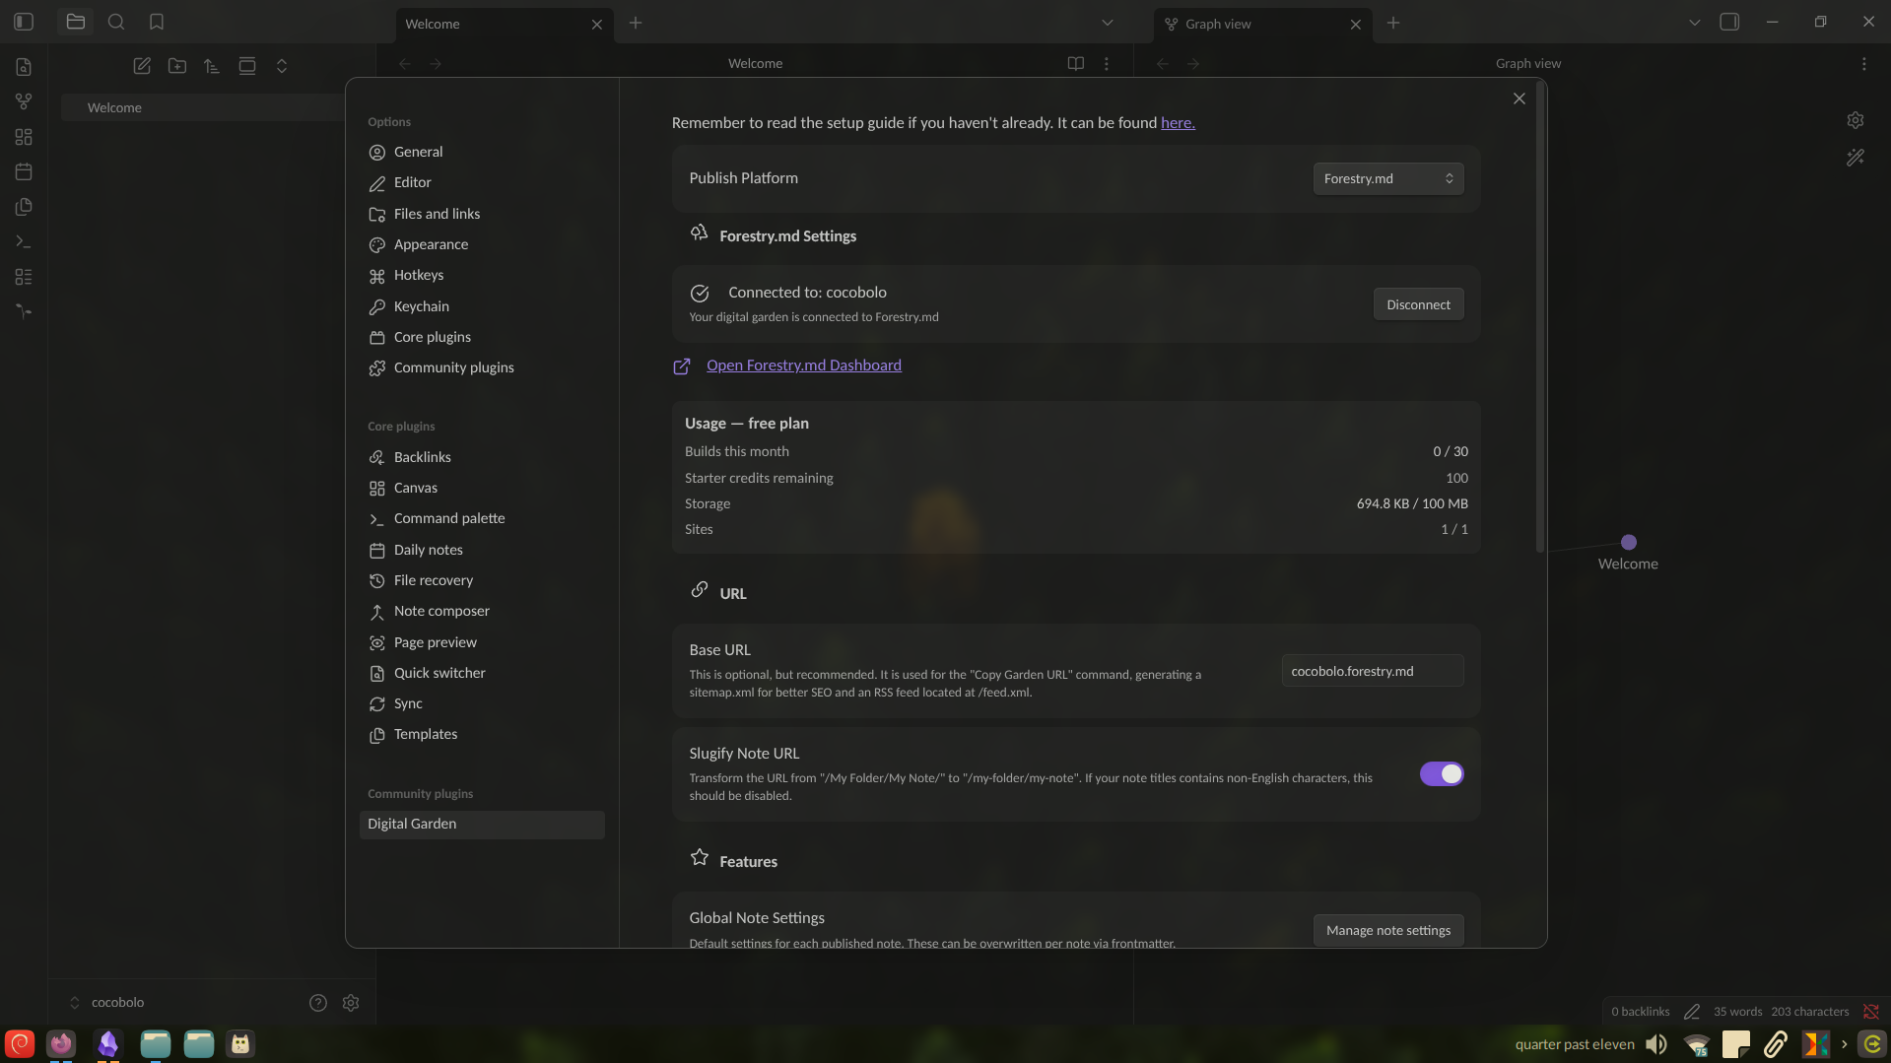Click the Welcome node in graph
The height and width of the screenshot is (1063, 1891).
(1628, 542)
